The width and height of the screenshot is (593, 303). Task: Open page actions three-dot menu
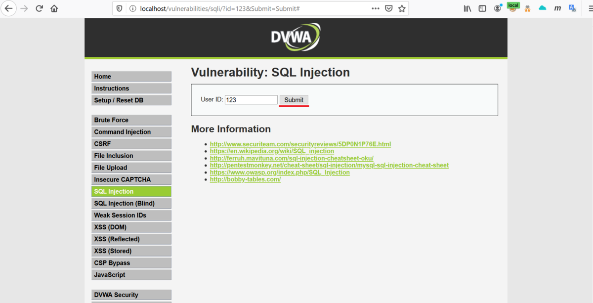pyautogui.click(x=376, y=8)
